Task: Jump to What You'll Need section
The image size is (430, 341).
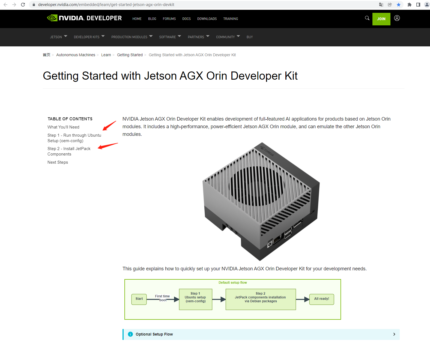Action: tap(63, 127)
